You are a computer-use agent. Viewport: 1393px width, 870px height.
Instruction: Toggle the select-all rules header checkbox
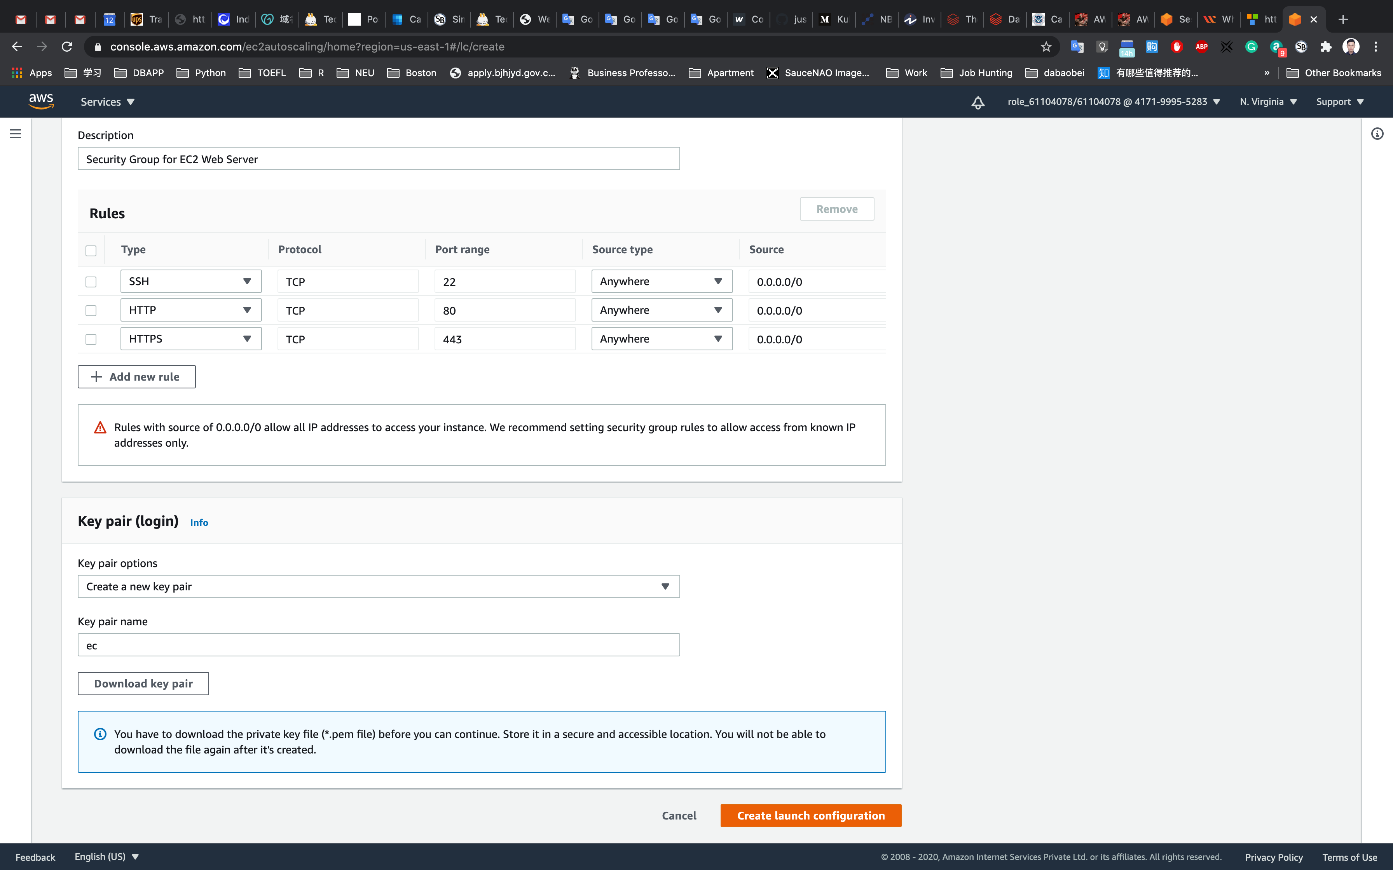coord(91,251)
